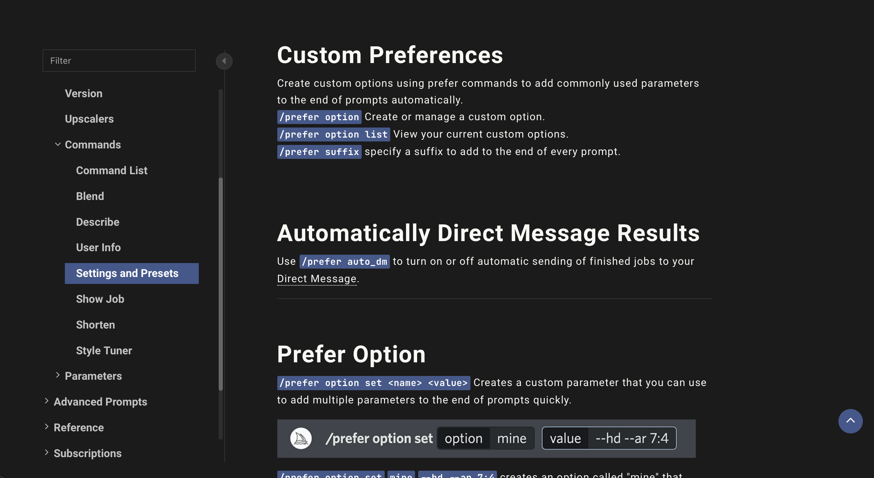Follow the Direct Message link

click(x=317, y=279)
